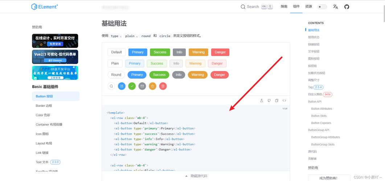Jump to 自定义颜色 beta in contents
This screenshot has width=385, height=181.
pyautogui.click(x=320, y=94)
